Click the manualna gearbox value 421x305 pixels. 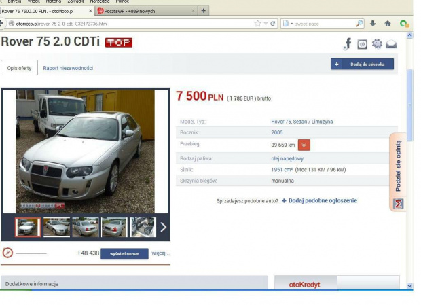282,181
